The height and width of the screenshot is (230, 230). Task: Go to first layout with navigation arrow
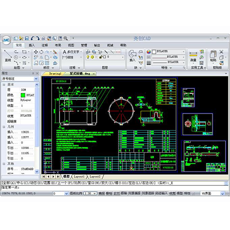(x=44, y=177)
